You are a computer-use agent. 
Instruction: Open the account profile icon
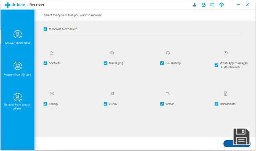(x=194, y=5)
